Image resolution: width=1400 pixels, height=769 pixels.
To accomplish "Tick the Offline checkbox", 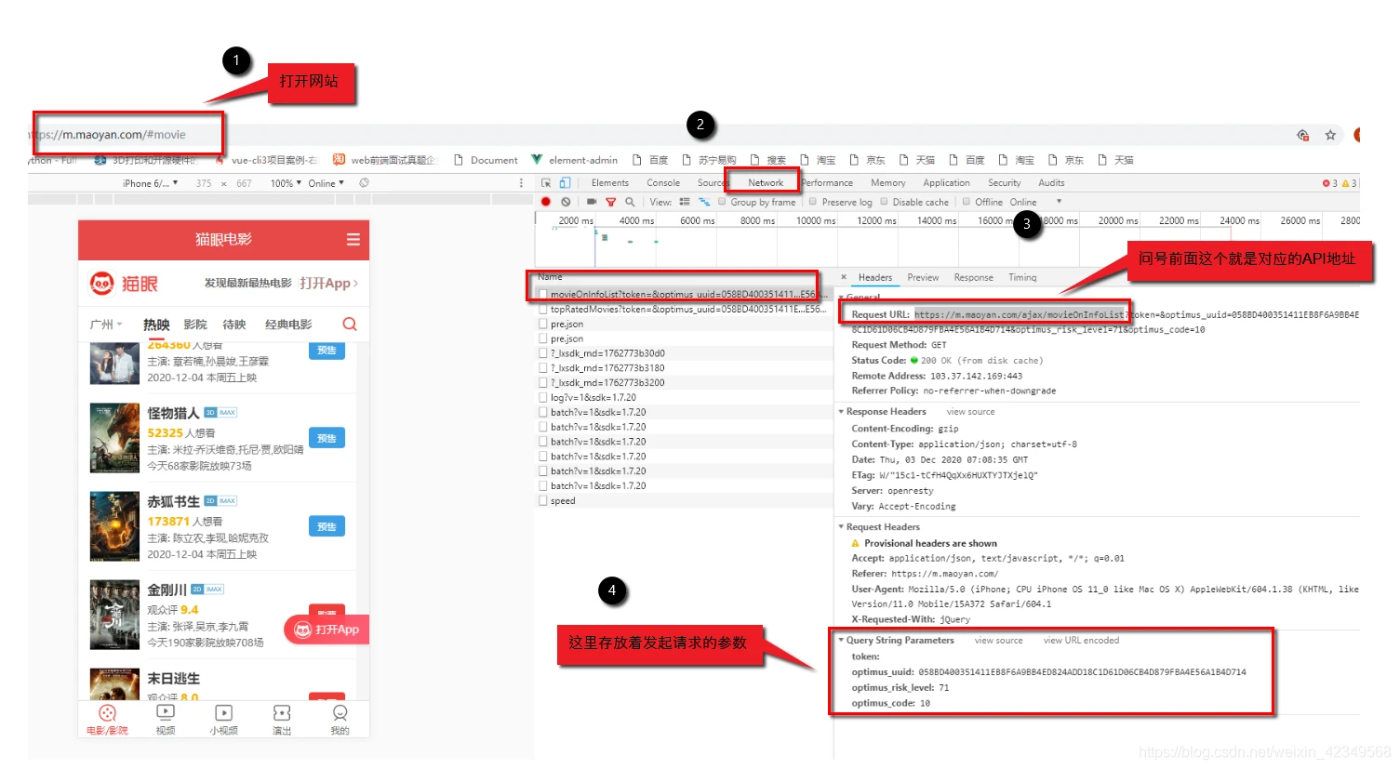I will tap(967, 202).
